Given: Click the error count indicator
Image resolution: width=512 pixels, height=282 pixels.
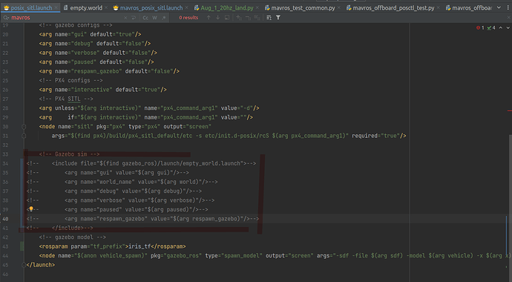Looking at the screenshot, I should pyautogui.click(x=480, y=27).
